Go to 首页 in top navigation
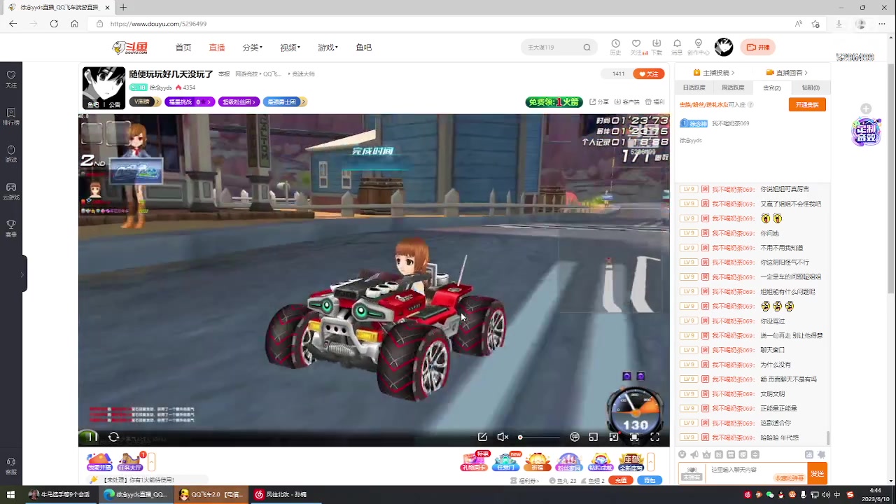Viewport: 896px width, 504px height. tap(183, 48)
